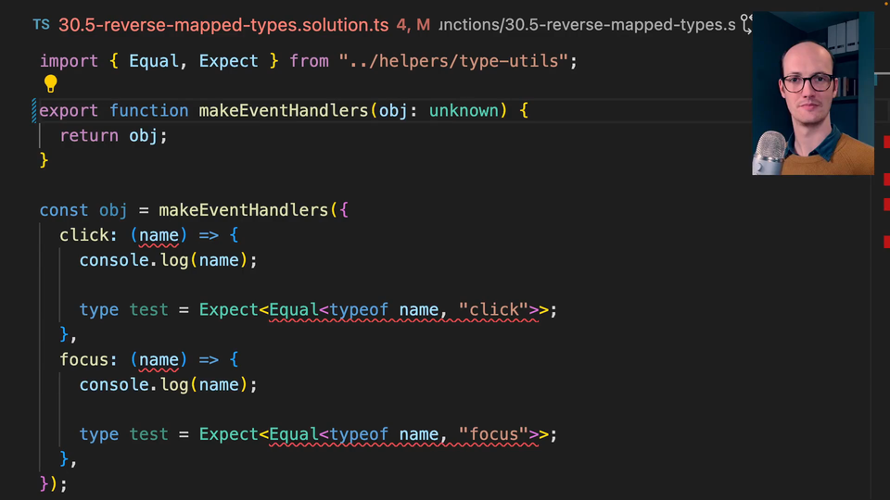Click makeEventHandlers in the function declaration
890x500 pixels.
click(x=284, y=111)
